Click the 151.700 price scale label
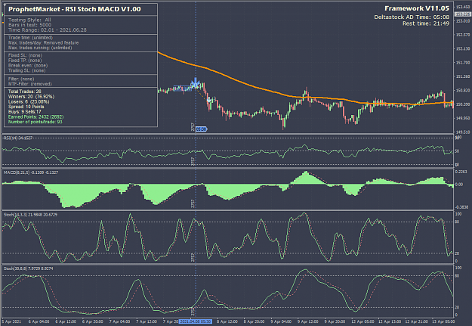Viewport: 472px width, 326px height. coord(463,63)
